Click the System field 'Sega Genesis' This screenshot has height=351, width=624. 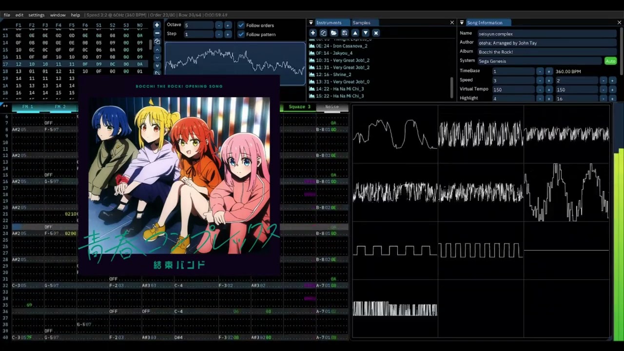[539, 61]
